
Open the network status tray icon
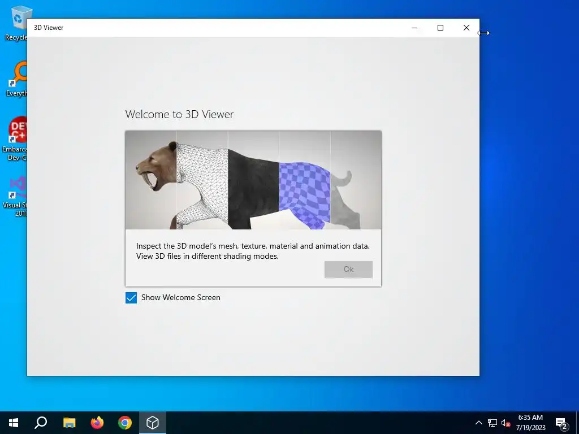pos(492,423)
